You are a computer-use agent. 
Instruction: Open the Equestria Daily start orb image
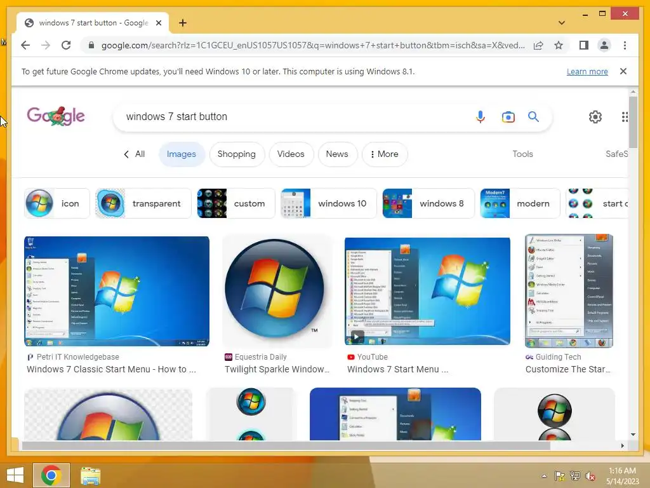(x=277, y=291)
